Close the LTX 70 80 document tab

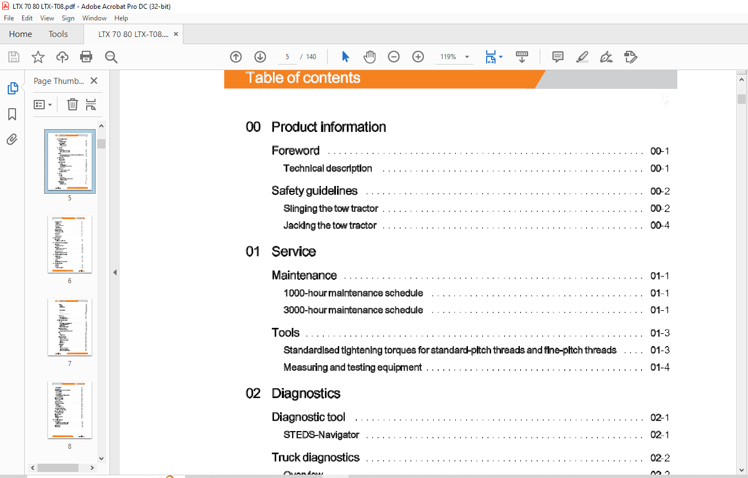pyautogui.click(x=176, y=34)
